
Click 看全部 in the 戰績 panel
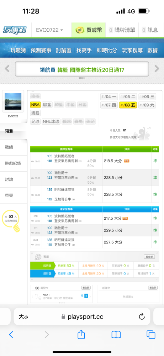(149, 257)
